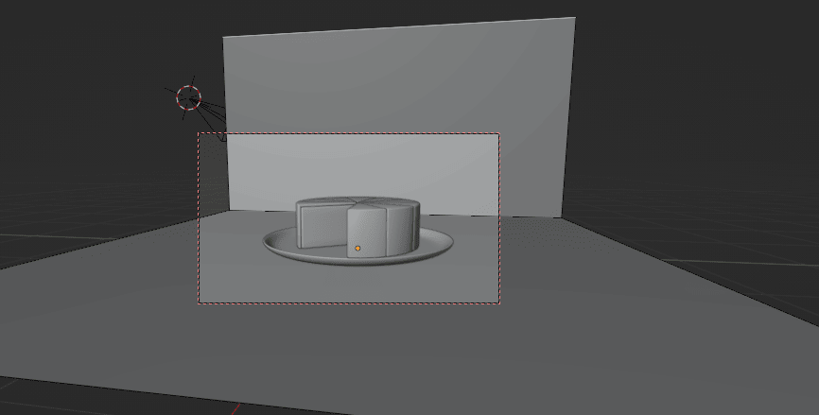
Task: Click the right edge of the dashed frame
Action: tap(499, 217)
